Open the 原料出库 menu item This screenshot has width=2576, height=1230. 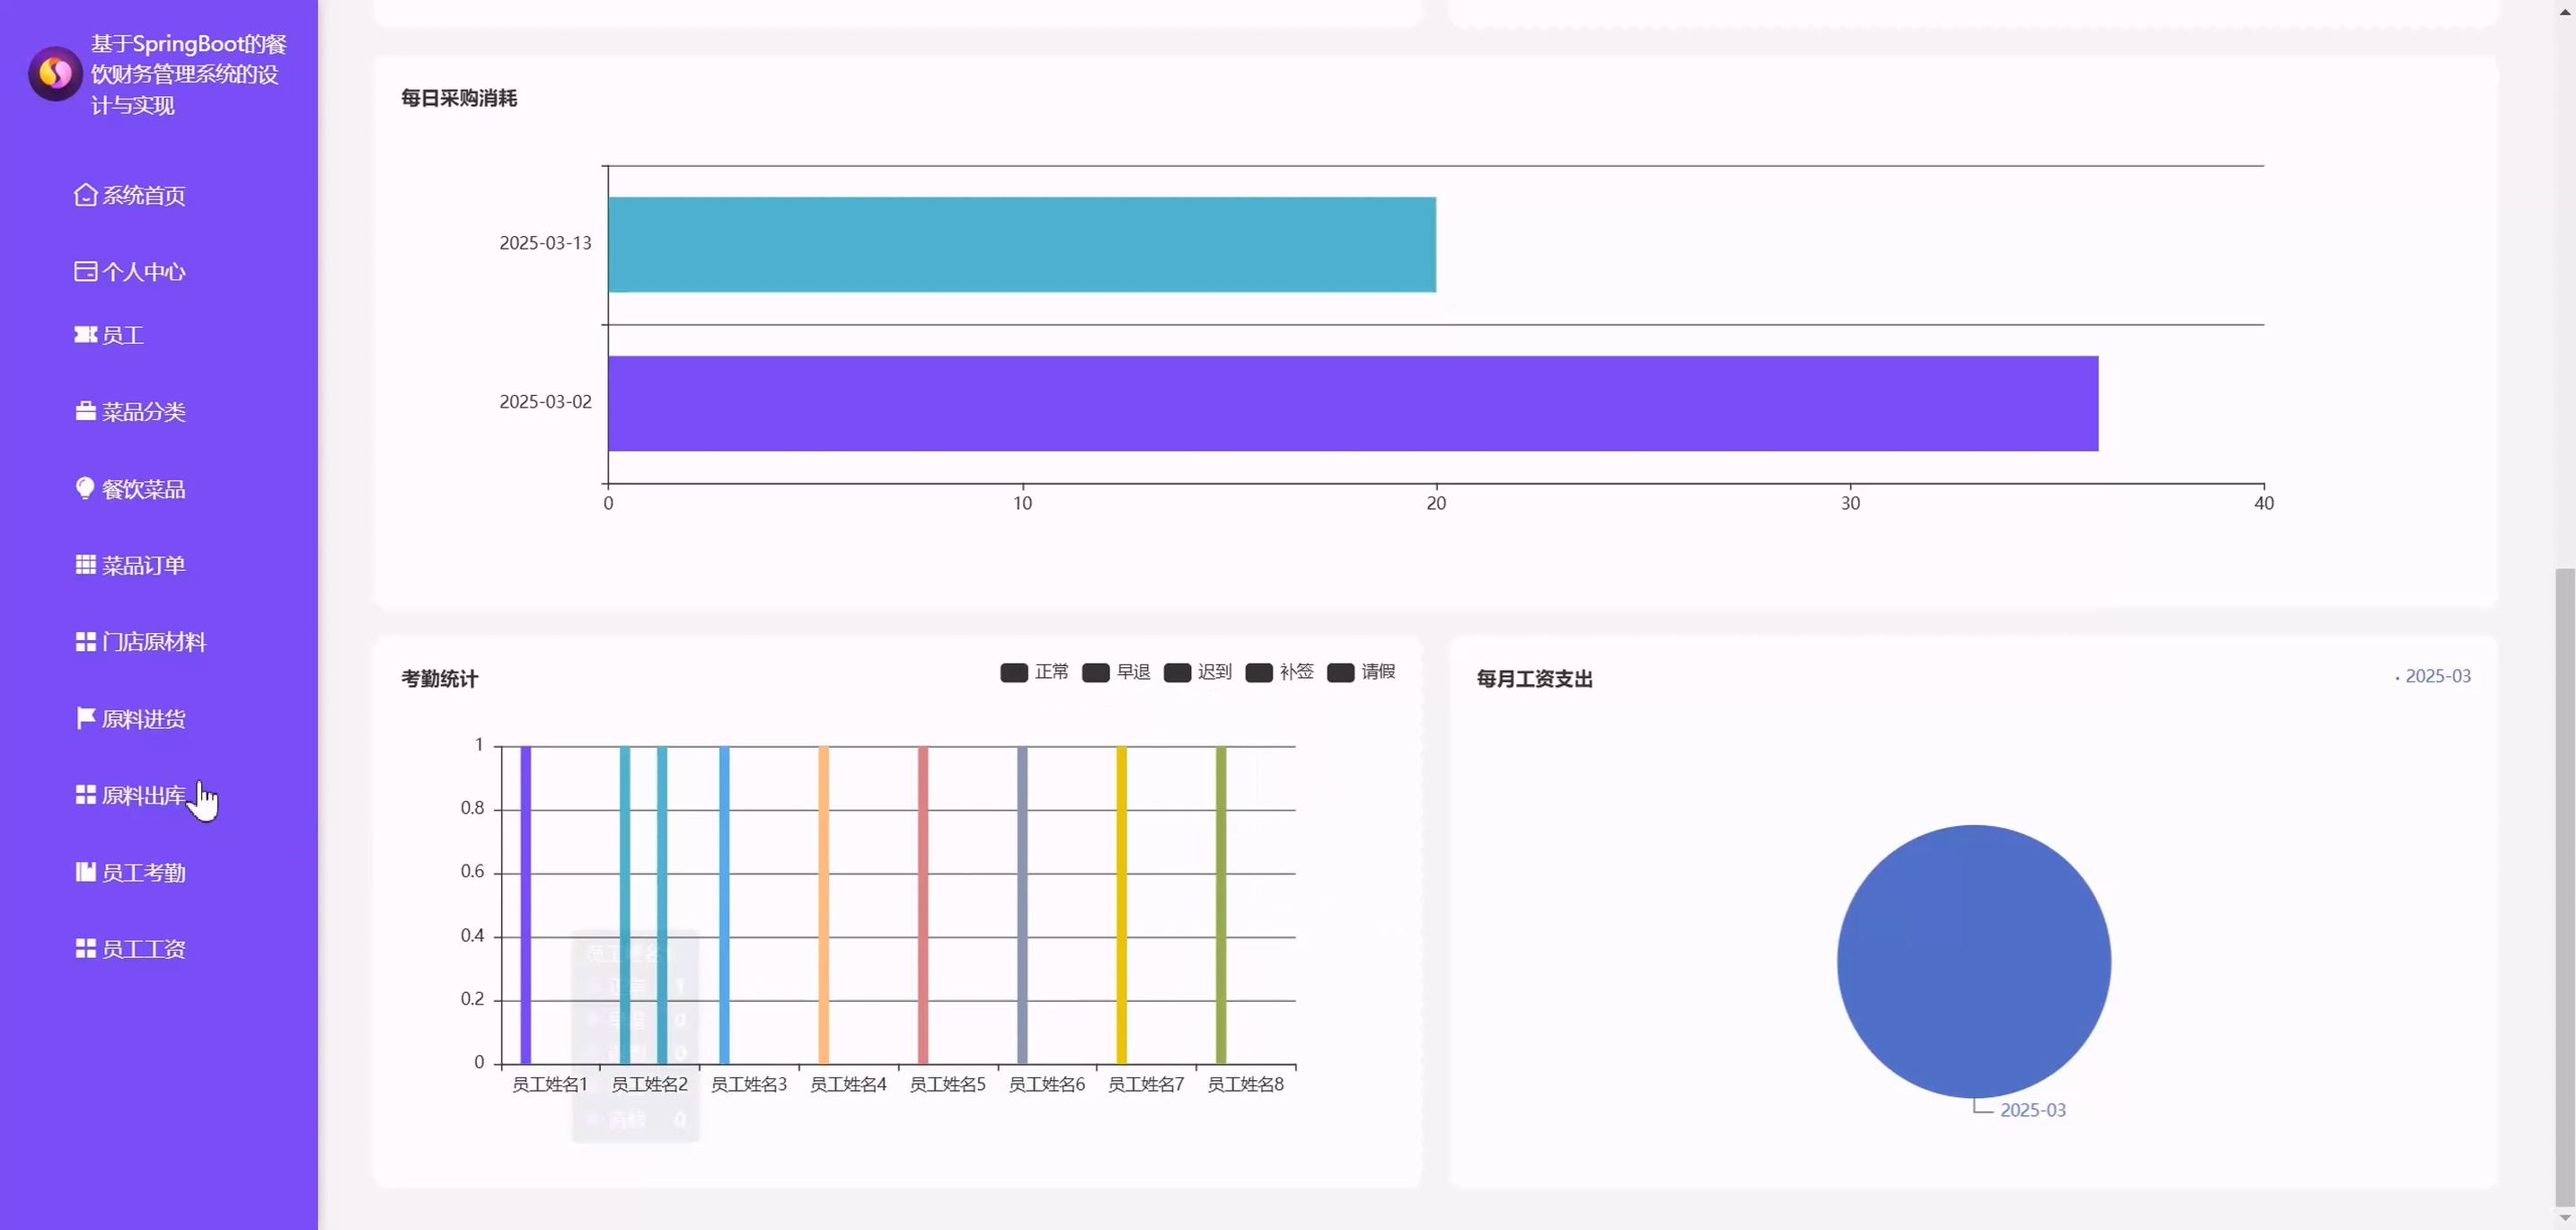[143, 795]
